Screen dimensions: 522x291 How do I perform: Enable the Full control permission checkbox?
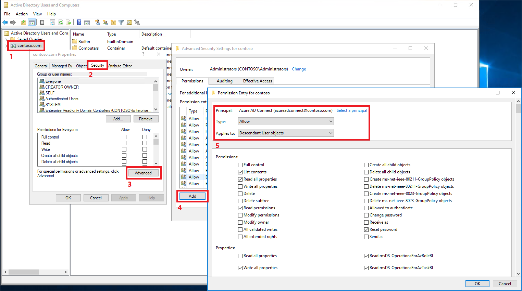[x=240, y=165]
